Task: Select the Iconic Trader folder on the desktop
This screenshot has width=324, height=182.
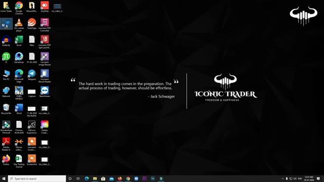Action: coord(6,7)
